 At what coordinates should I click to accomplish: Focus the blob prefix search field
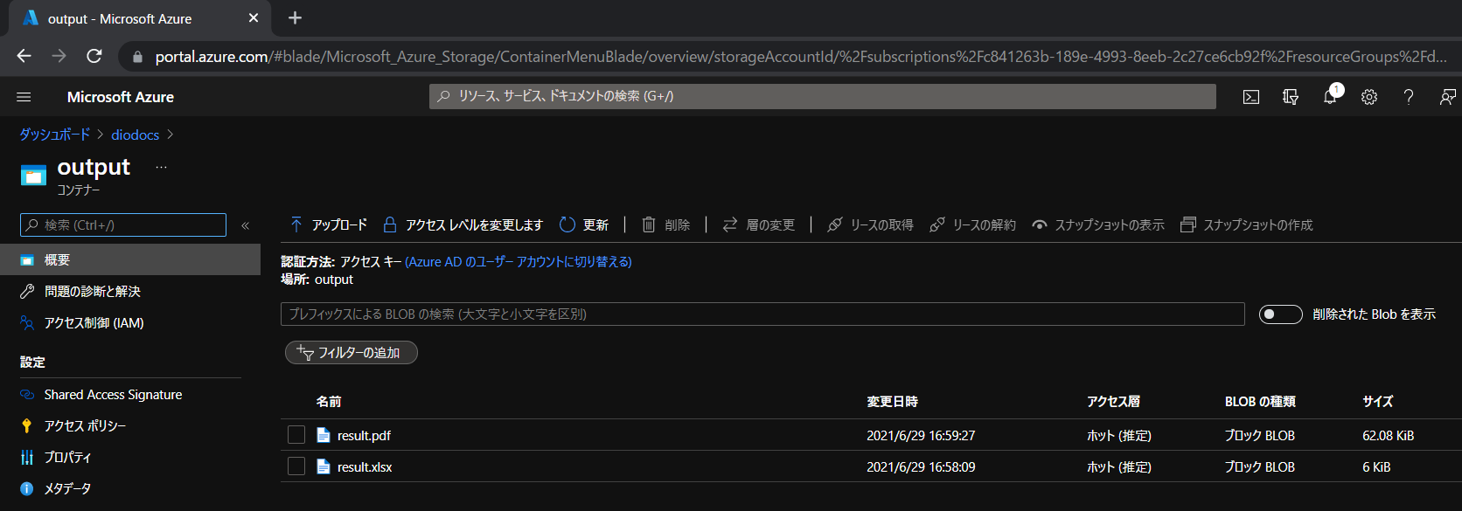pos(762,314)
